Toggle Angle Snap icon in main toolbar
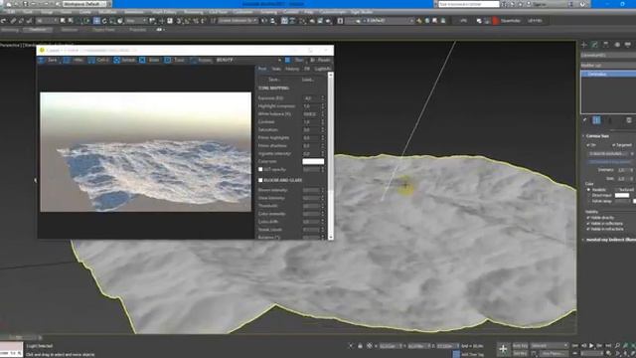 click(187, 21)
